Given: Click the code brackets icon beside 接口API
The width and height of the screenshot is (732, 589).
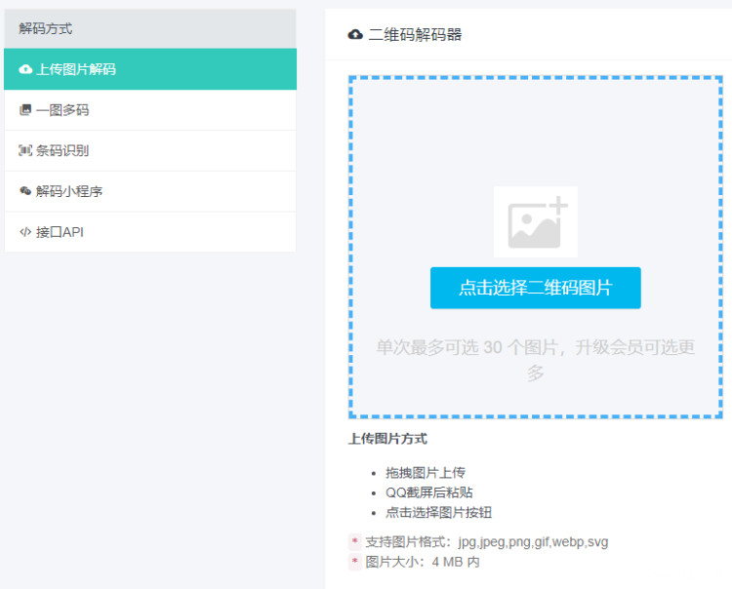Looking at the screenshot, I should (25, 232).
